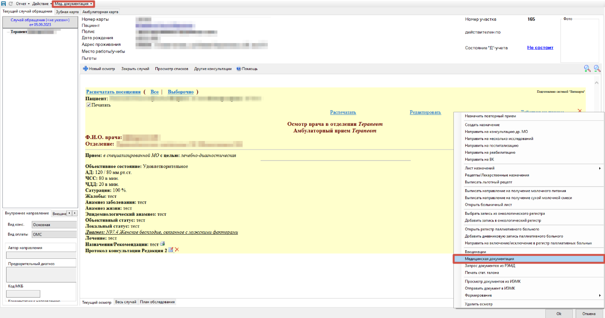Toggle the Печатать checkbox
Viewport: 605px width, 318px height.
89,105
